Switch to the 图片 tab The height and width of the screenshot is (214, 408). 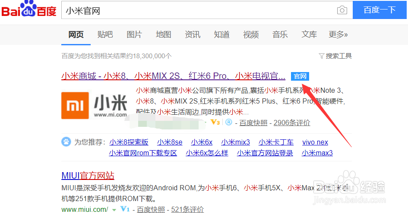point(134,35)
